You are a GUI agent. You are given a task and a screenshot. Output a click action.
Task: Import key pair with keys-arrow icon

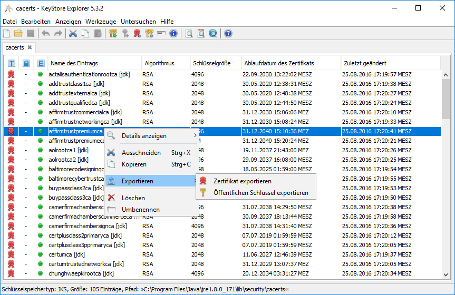149,33
